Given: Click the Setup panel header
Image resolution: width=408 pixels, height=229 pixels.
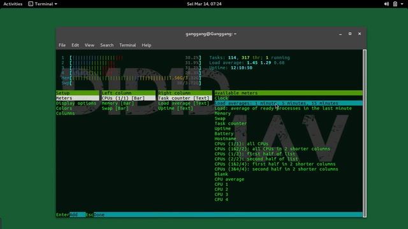Looking at the screenshot, I should [x=78, y=93].
